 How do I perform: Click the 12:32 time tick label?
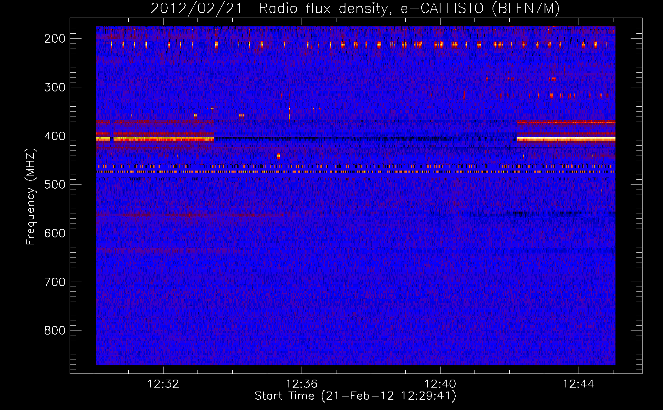tap(163, 384)
